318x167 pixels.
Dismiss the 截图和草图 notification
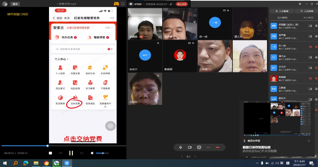[309, 141]
